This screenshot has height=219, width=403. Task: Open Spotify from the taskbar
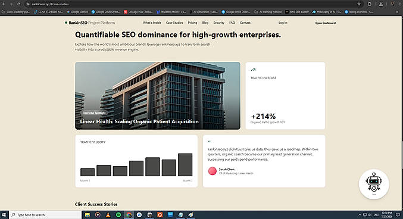[x=118, y=215]
